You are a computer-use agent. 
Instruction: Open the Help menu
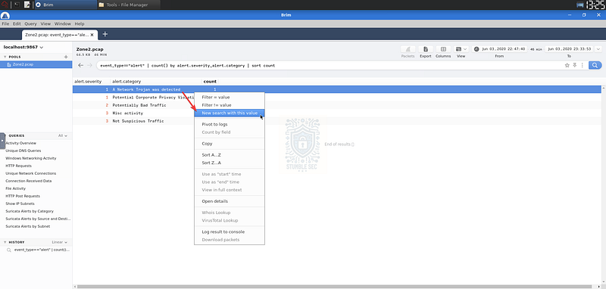80,23
